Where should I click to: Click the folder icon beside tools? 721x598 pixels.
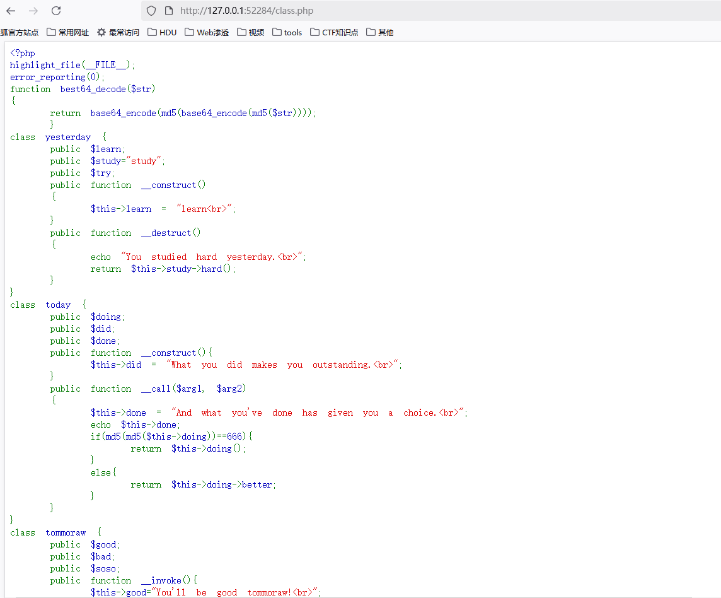coord(277,32)
